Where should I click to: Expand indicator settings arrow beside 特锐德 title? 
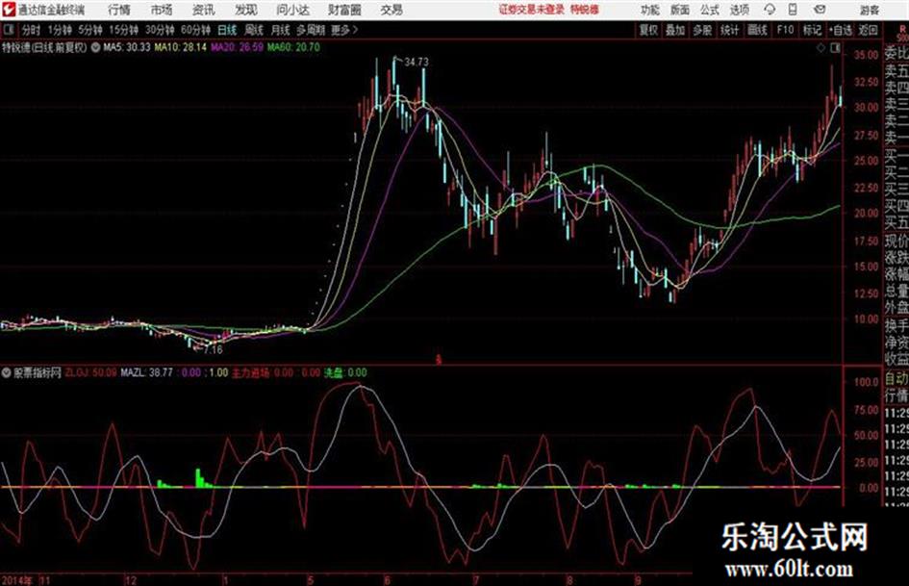click(95, 47)
